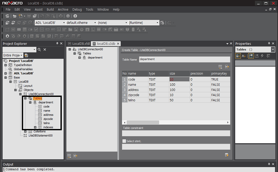This screenshot has height=172, width=278.
Task: Show events with the lightning icon in Properties
Action: 262,56
